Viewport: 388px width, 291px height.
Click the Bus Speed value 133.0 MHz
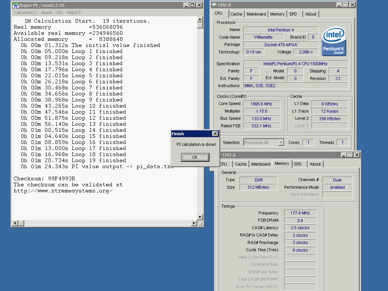pyautogui.click(x=261, y=119)
